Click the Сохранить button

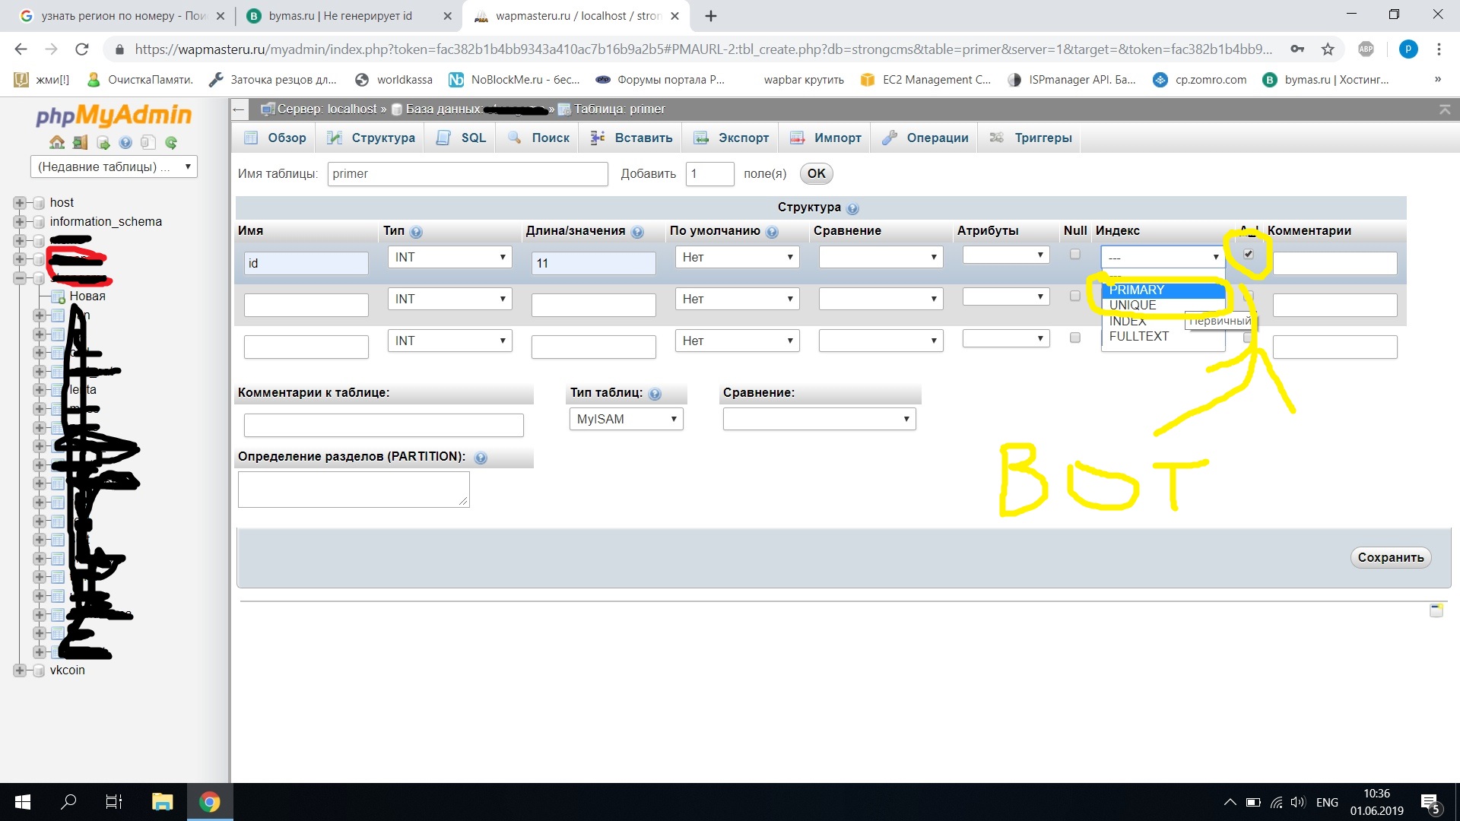1390,557
